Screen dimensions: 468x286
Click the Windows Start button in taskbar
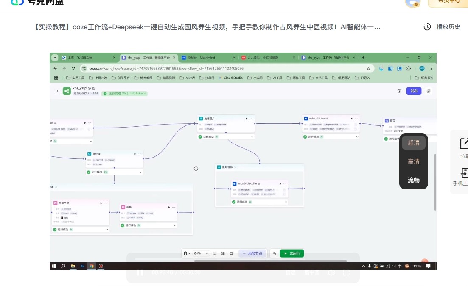(54, 266)
